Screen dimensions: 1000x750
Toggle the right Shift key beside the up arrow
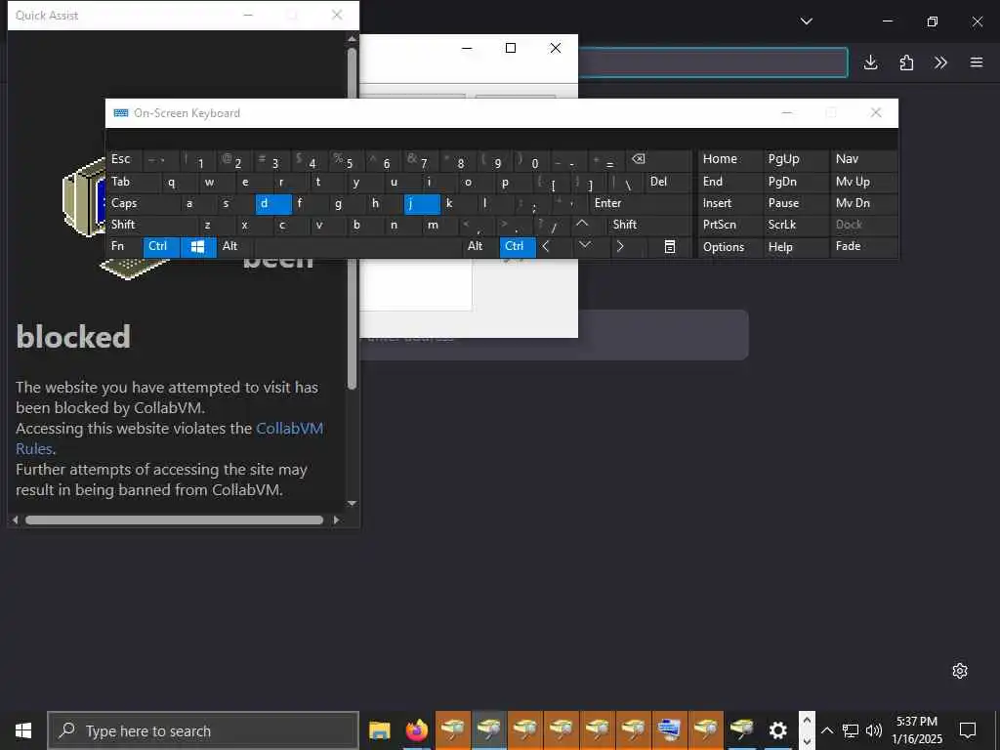649,225
